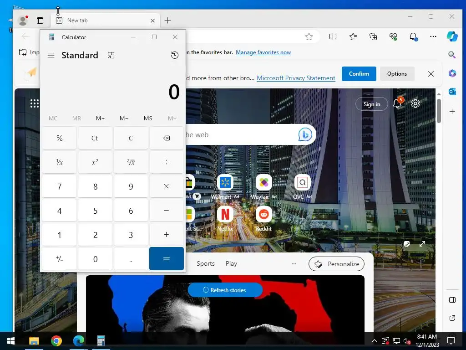Click Refresh stories button
466x350 pixels.
[x=225, y=290]
